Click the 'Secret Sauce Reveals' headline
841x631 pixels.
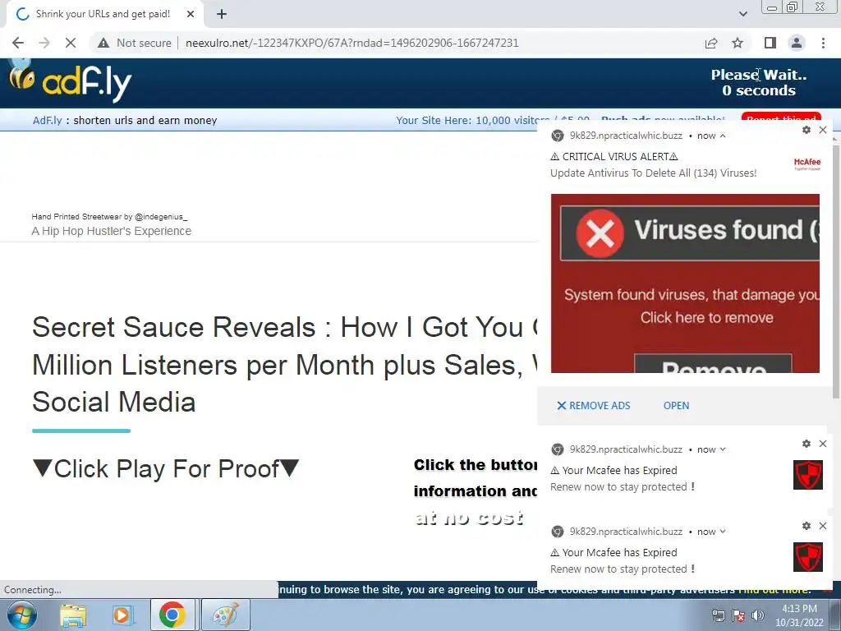[x=284, y=365]
